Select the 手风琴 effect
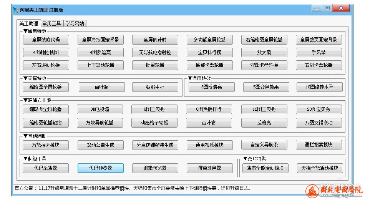Screen dimensions: 365x201 (319, 52)
